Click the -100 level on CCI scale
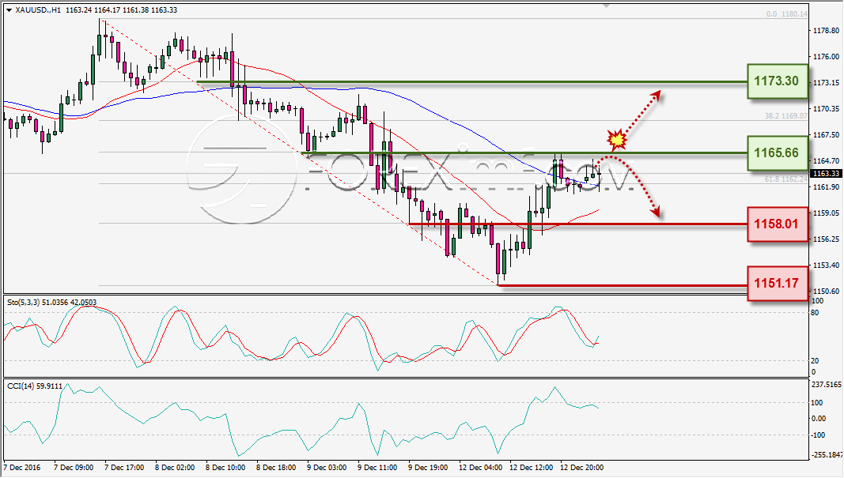This screenshot has width=844, height=478. (817, 435)
